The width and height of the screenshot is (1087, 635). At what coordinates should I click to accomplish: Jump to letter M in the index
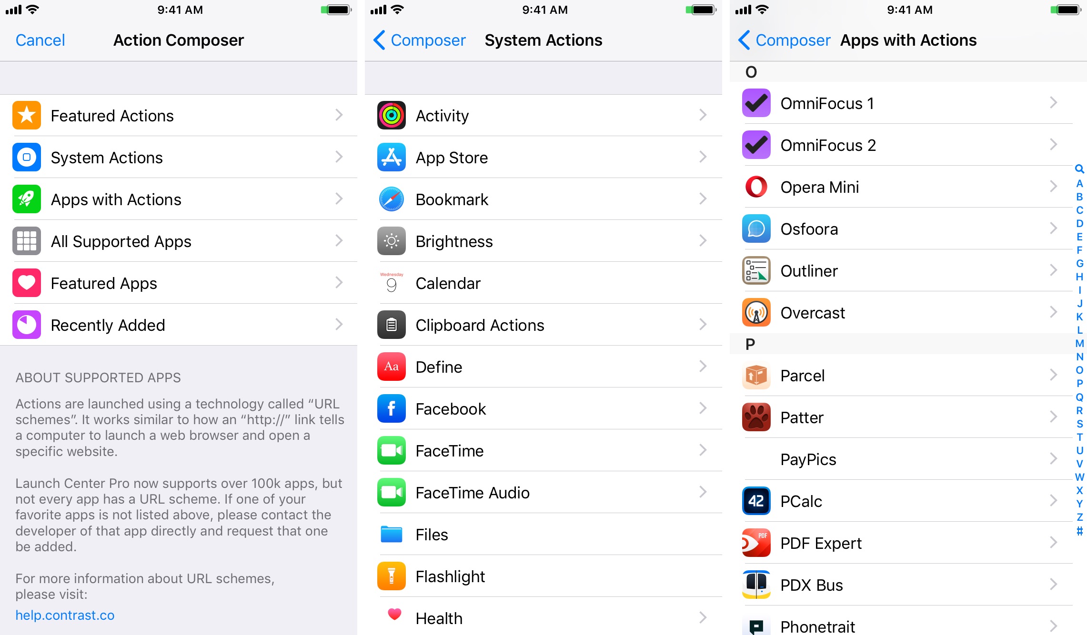pos(1079,343)
